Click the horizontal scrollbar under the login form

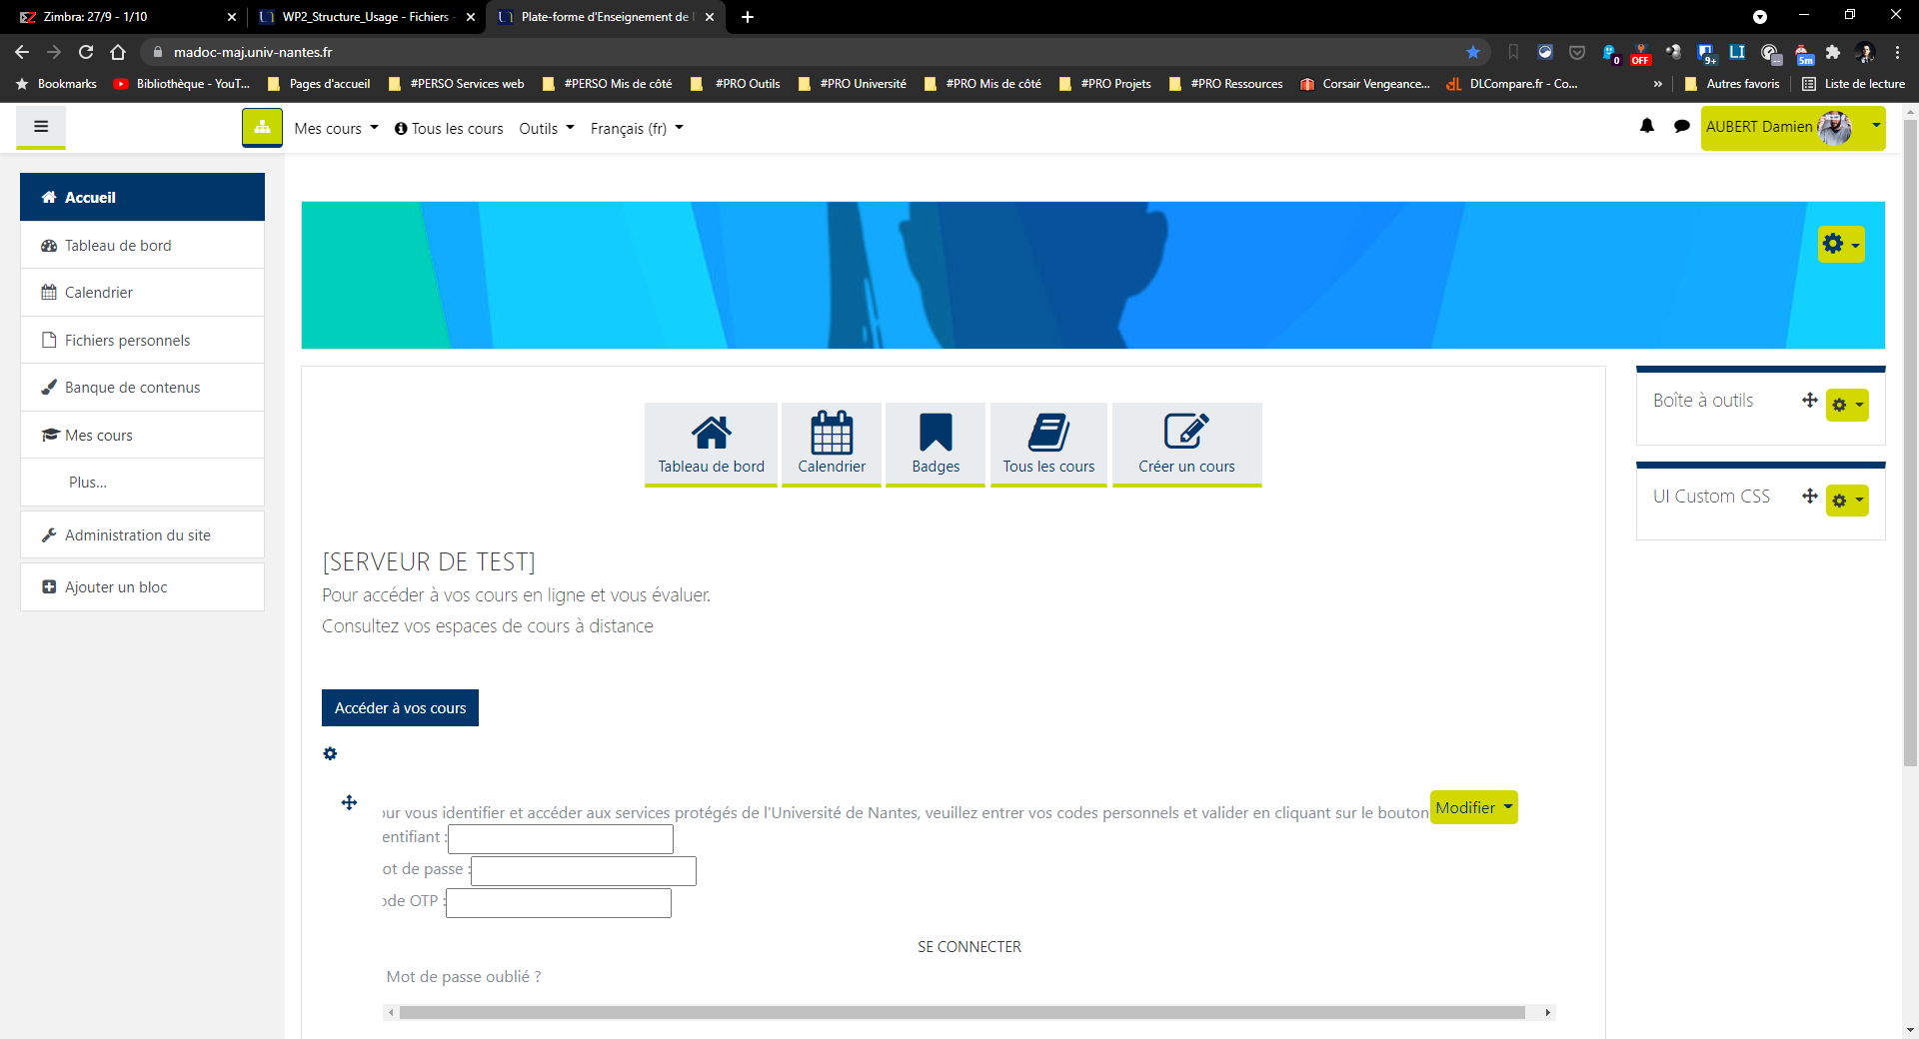coord(961,1013)
